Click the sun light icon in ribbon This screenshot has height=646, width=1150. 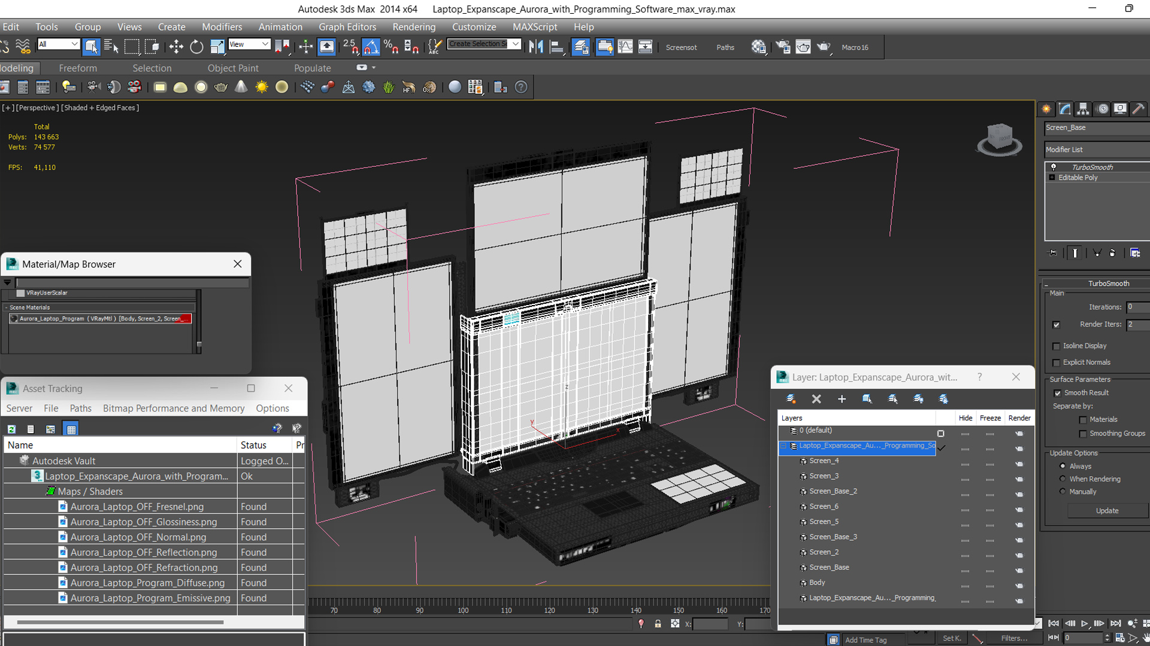click(x=262, y=87)
